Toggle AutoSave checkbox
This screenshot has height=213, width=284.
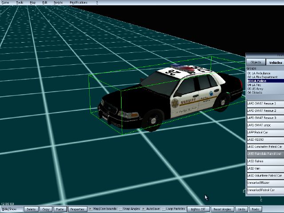pyautogui.click(x=143, y=209)
